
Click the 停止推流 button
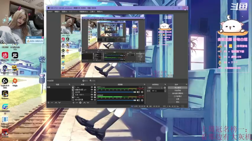click(x=178, y=88)
